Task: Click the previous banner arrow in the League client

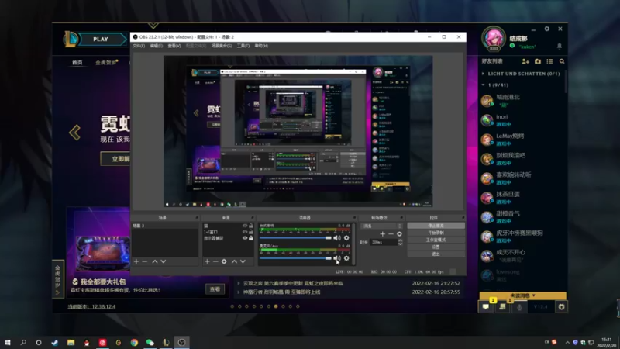Action: pyautogui.click(x=74, y=133)
